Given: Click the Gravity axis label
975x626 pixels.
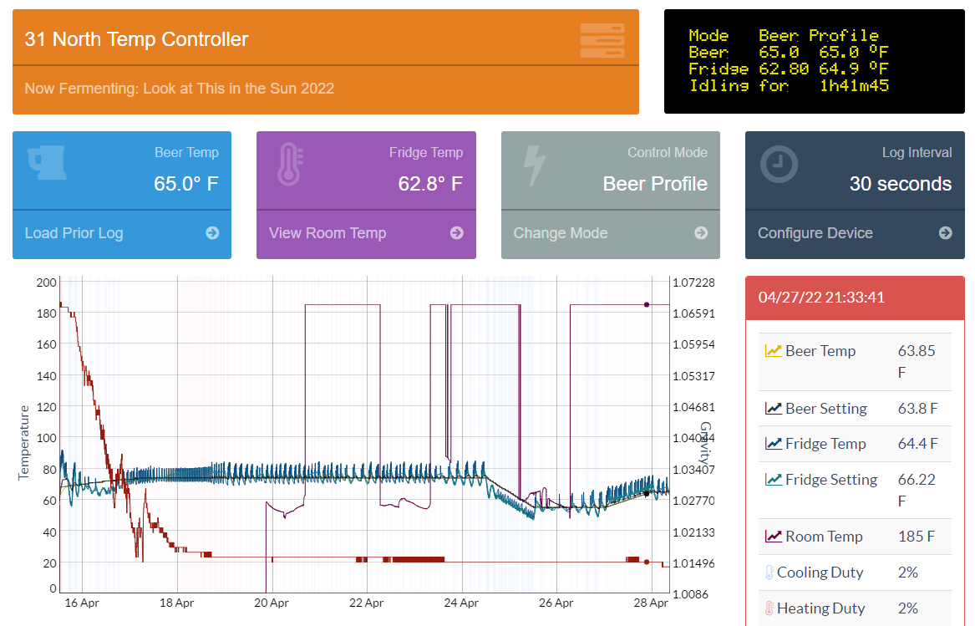Looking at the screenshot, I should [x=706, y=442].
